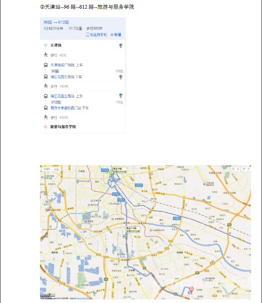Image resolution: width=262 pixels, height=303 pixels.
Task: Save the route with 收藏 star
Action: click(x=115, y=35)
